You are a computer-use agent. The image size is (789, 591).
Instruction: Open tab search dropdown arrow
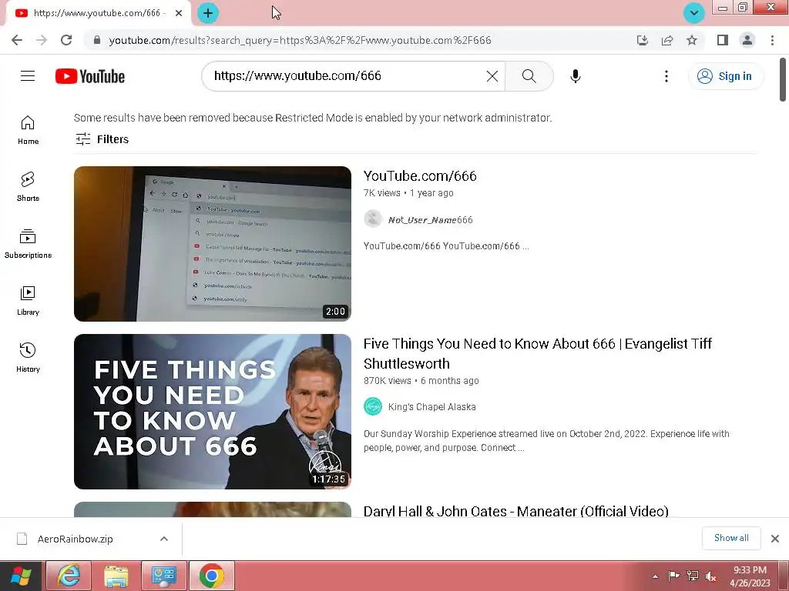694,13
